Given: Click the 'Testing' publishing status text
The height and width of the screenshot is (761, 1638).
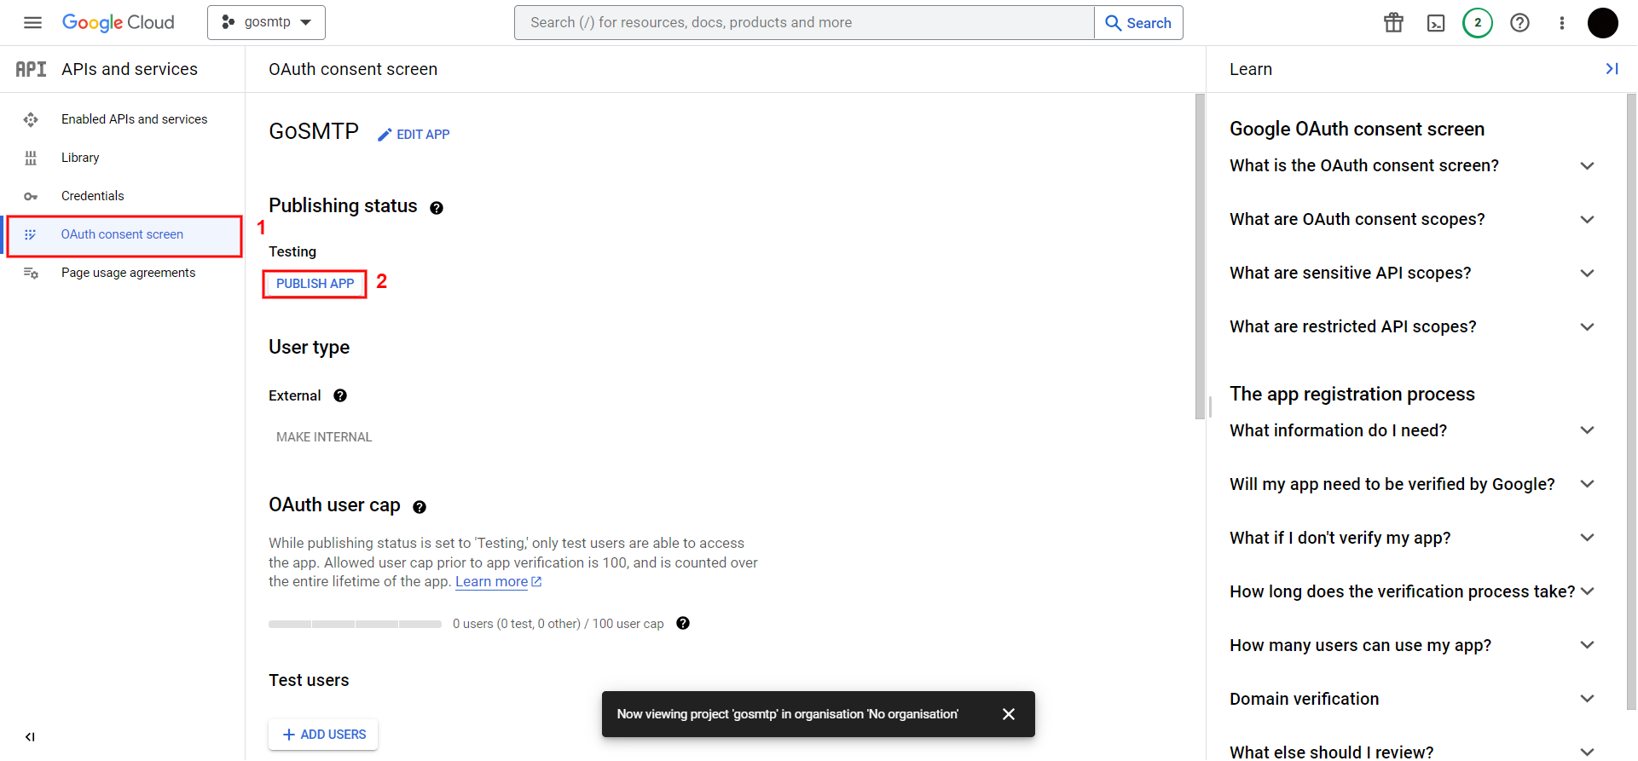Looking at the screenshot, I should tap(292, 252).
